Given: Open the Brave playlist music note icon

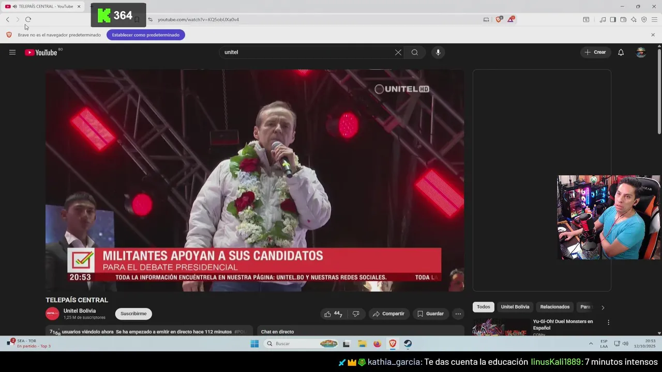Looking at the screenshot, I should click(x=603, y=20).
